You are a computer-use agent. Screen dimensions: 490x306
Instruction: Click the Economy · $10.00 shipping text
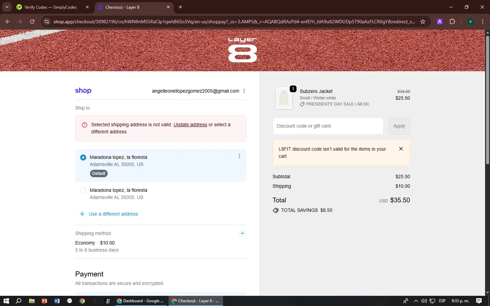coord(95,243)
